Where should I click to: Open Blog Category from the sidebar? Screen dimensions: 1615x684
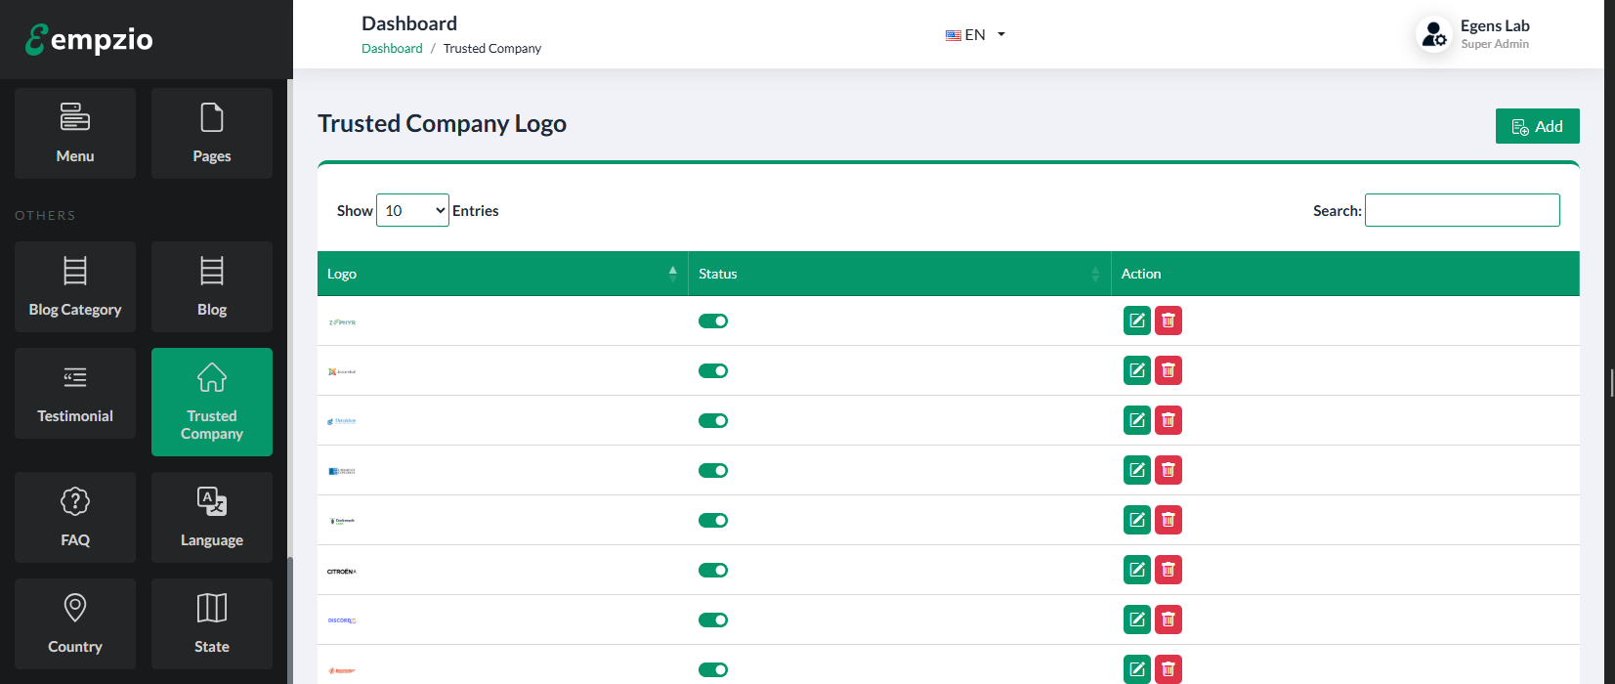pyautogui.click(x=75, y=286)
